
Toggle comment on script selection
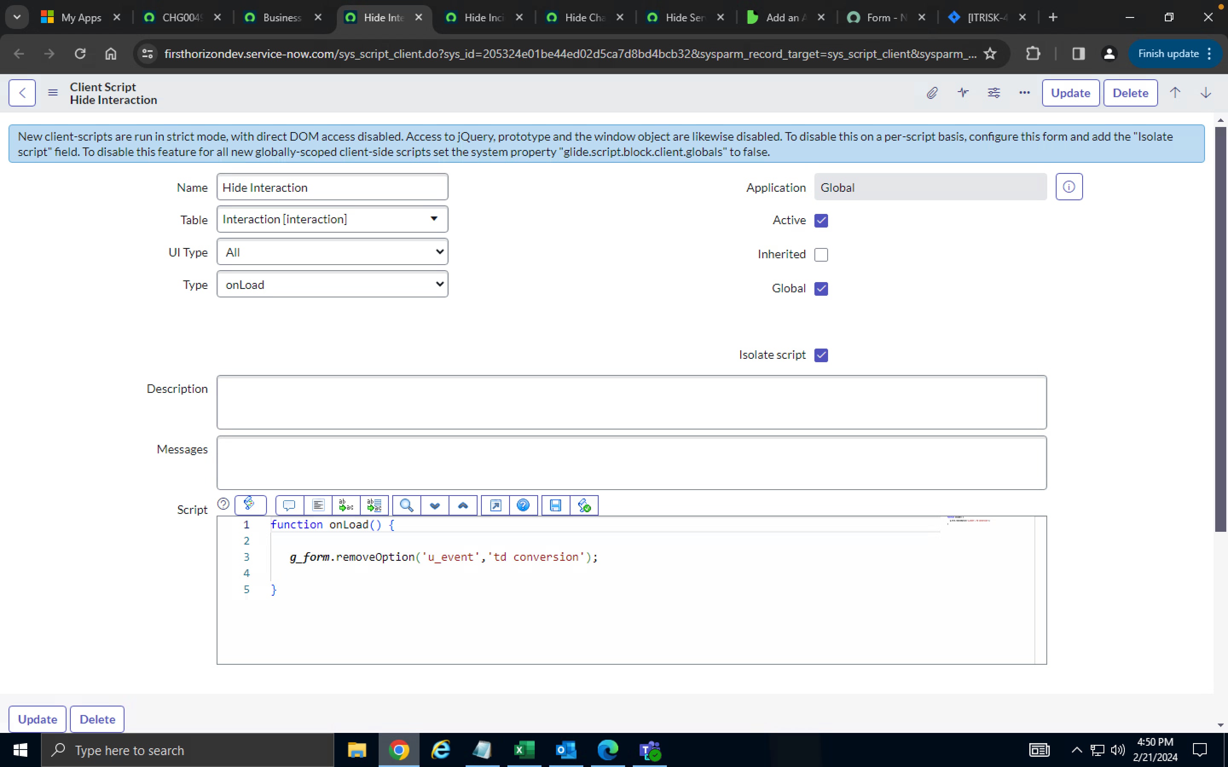(x=288, y=505)
